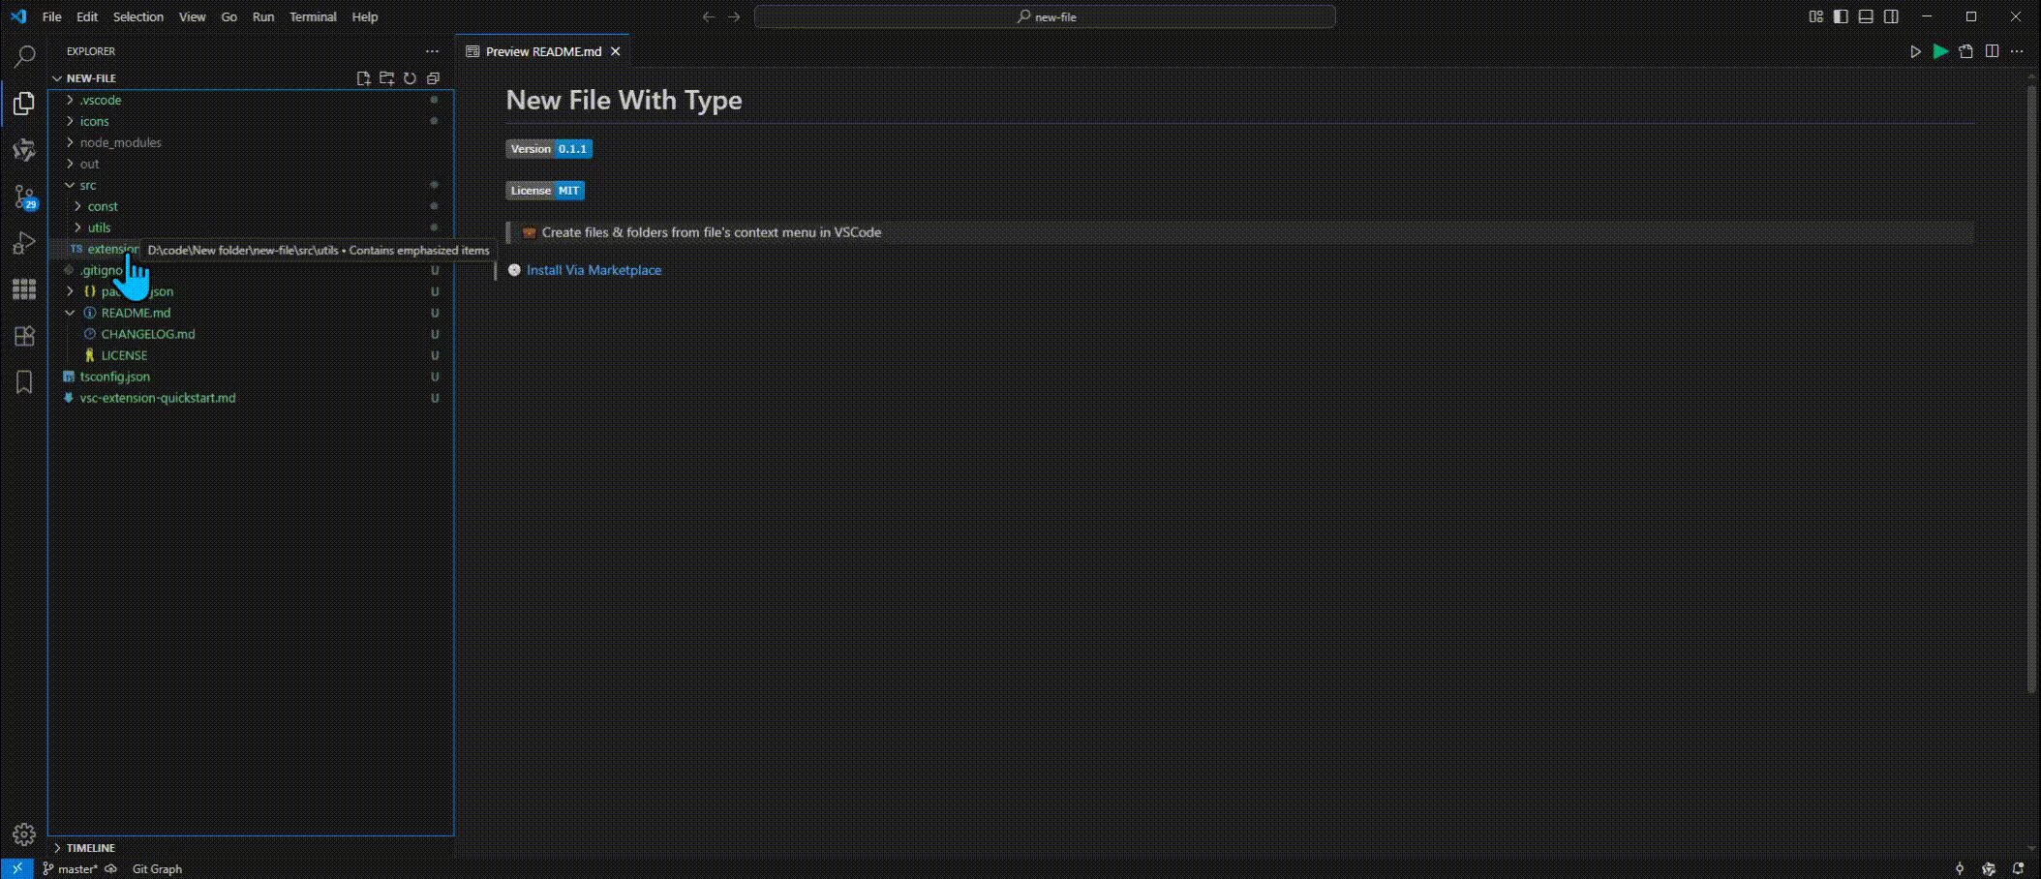Open the Source Control view with 29 badge
Screen dimensions: 2041x879
pos(24,197)
